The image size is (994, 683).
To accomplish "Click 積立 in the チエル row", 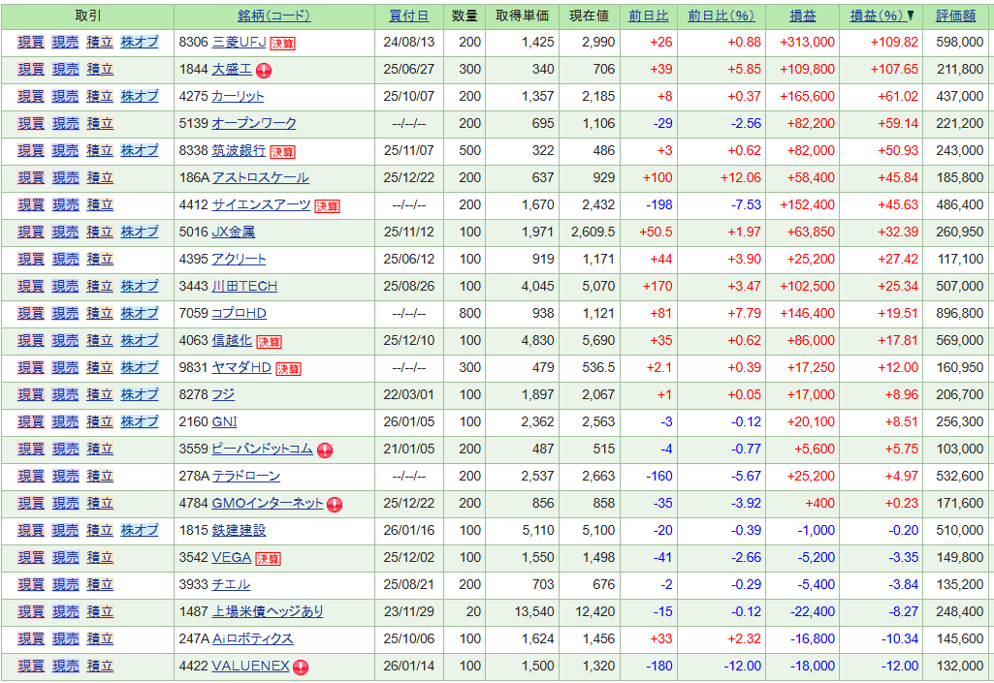I will point(100,585).
